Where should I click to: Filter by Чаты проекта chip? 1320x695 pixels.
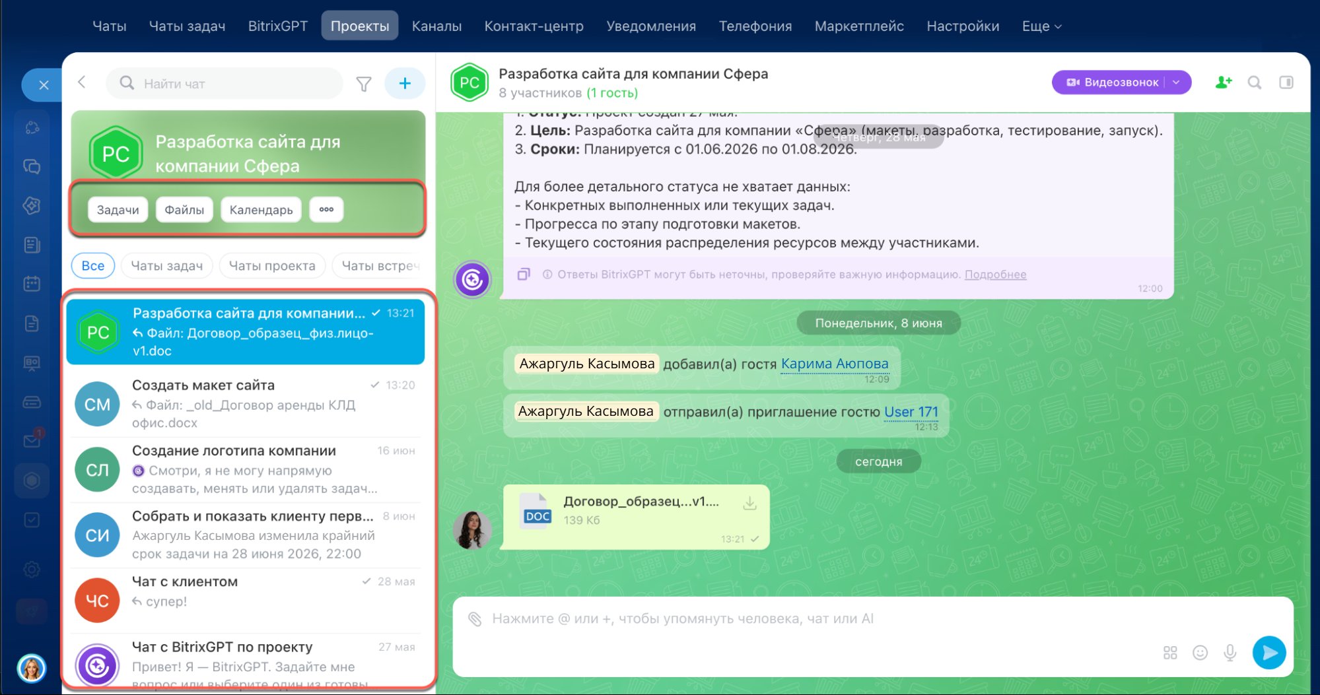tap(272, 265)
